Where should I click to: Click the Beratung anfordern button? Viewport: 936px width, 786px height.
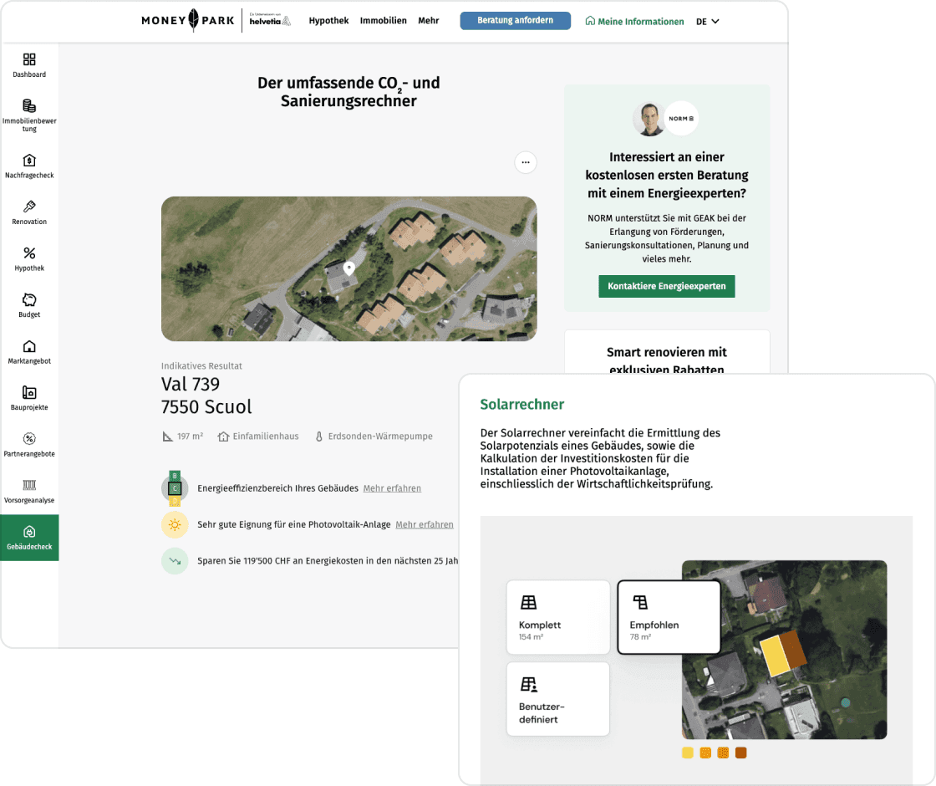click(515, 21)
